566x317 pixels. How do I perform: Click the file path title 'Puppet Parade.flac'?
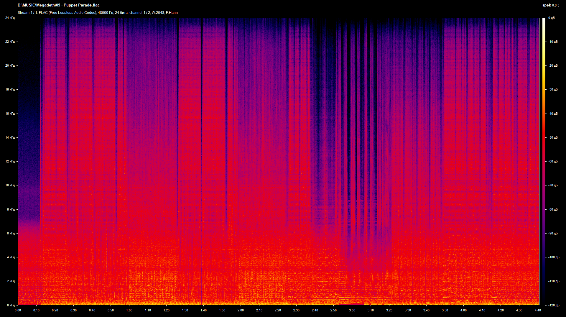pos(59,5)
